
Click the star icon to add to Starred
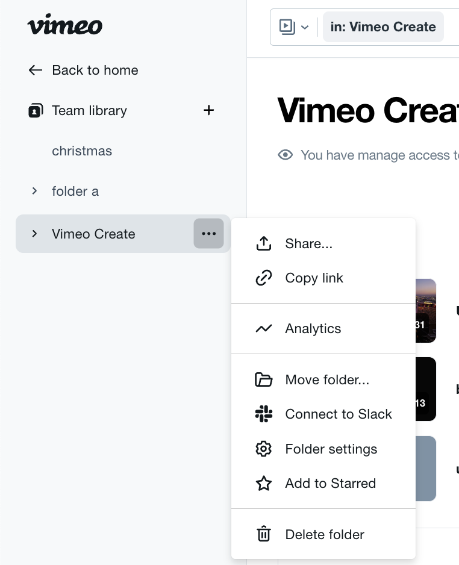pyautogui.click(x=264, y=483)
